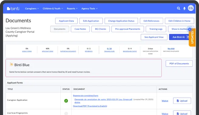The height and width of the screenshot is (115, 199).
Task: Open the Agency Forms progress link
Action: (27, 51)
